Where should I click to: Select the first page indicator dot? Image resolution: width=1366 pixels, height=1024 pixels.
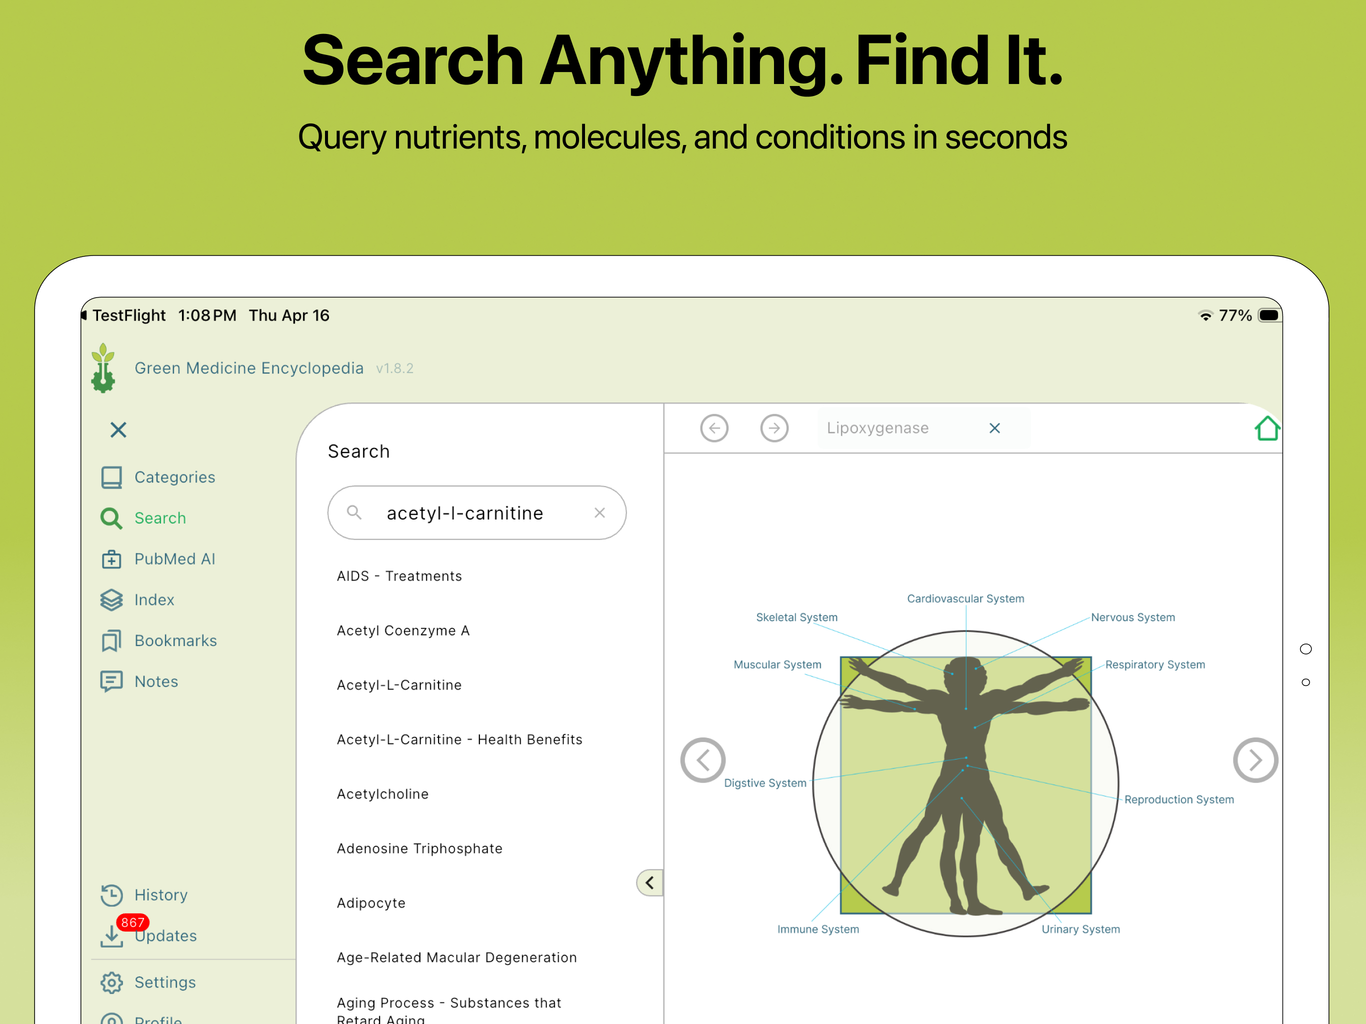pyautogui.click(x=1305, y=648)
